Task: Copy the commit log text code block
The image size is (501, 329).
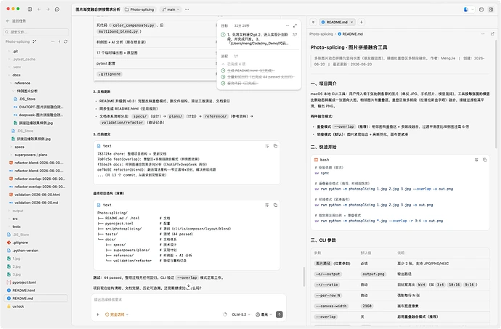Action: coord(275,146)
